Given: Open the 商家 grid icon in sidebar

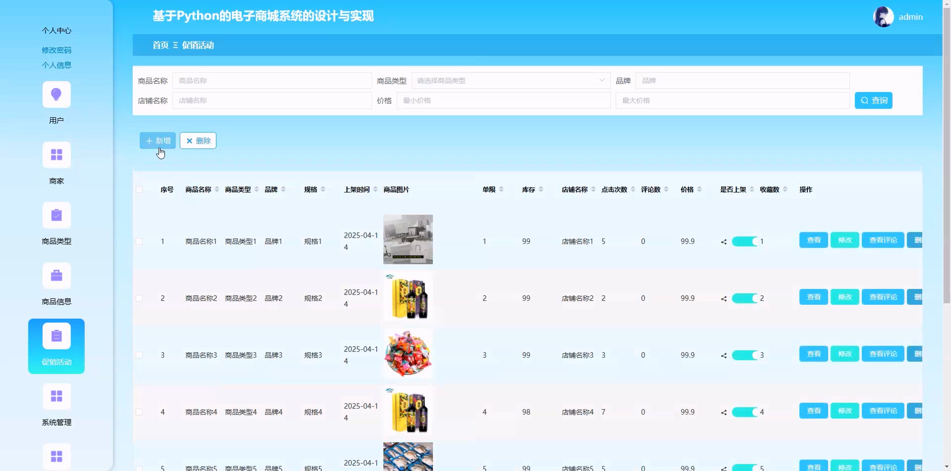Looking at the screenshot, I should coord(56,155).
